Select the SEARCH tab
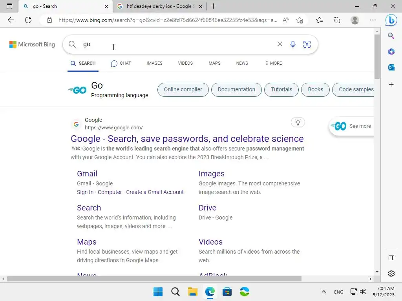The image size is (402, 301). 83,63
